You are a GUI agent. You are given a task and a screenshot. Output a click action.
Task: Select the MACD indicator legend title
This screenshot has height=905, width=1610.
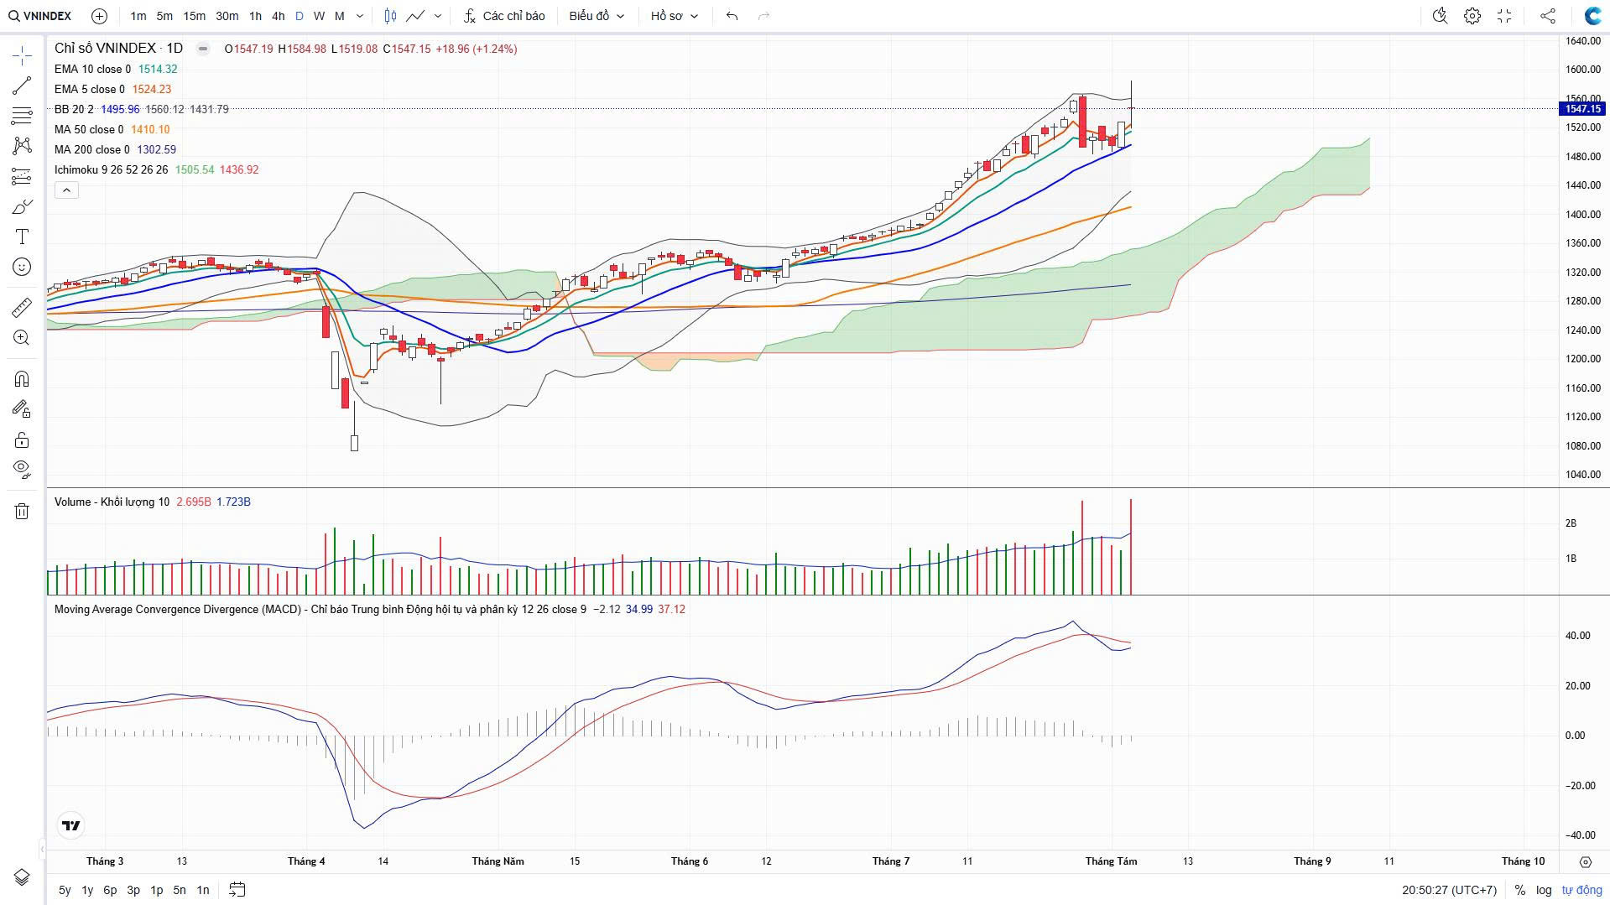pos(320,610)
